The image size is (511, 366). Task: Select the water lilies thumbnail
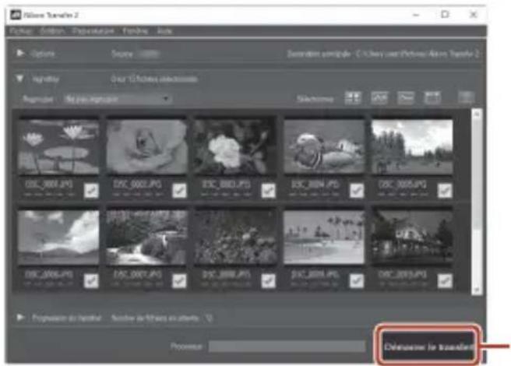[58, 146]
